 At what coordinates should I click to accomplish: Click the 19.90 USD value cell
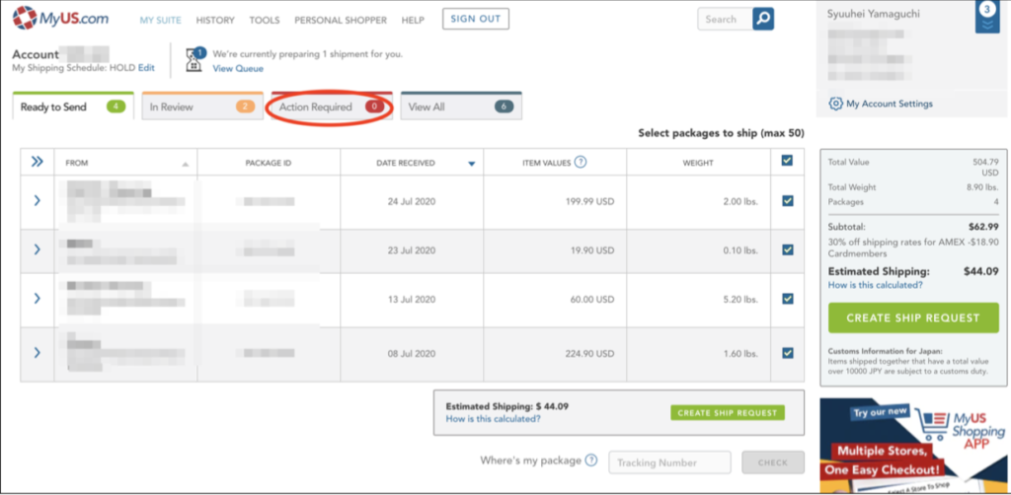coord(593,249)
